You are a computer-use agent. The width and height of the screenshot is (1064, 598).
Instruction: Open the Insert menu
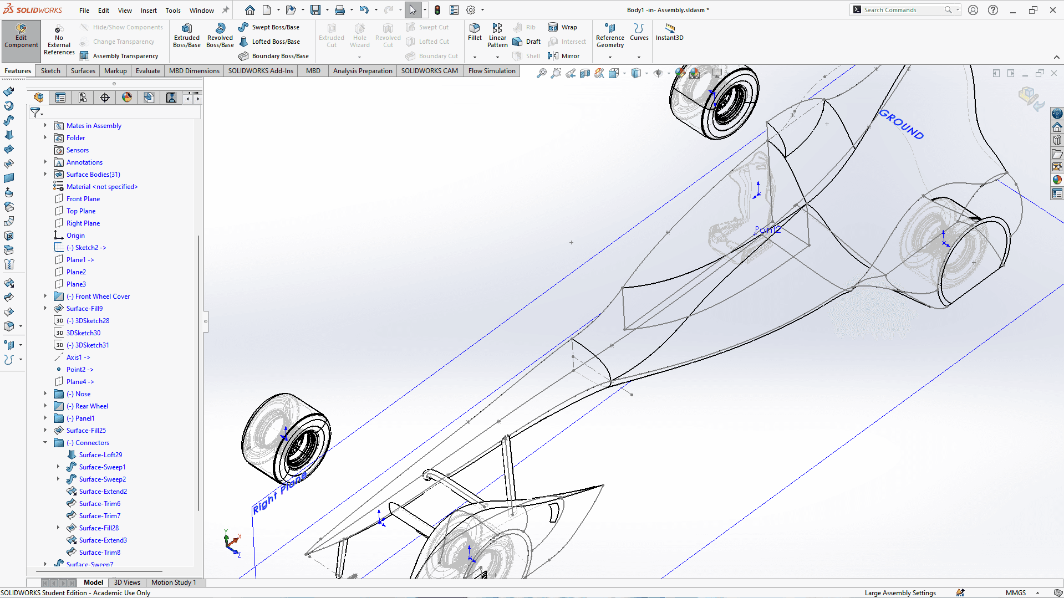click(149, 11)
